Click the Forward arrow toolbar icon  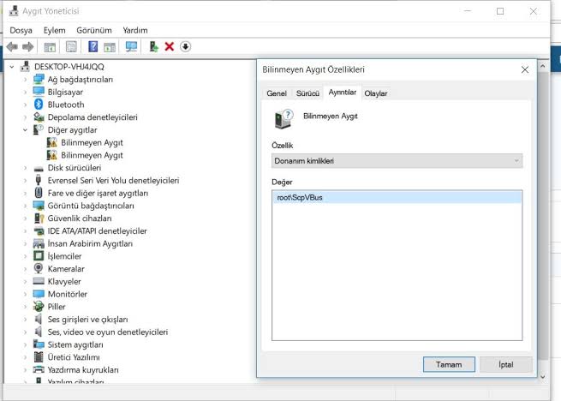[x=27, y=46]
